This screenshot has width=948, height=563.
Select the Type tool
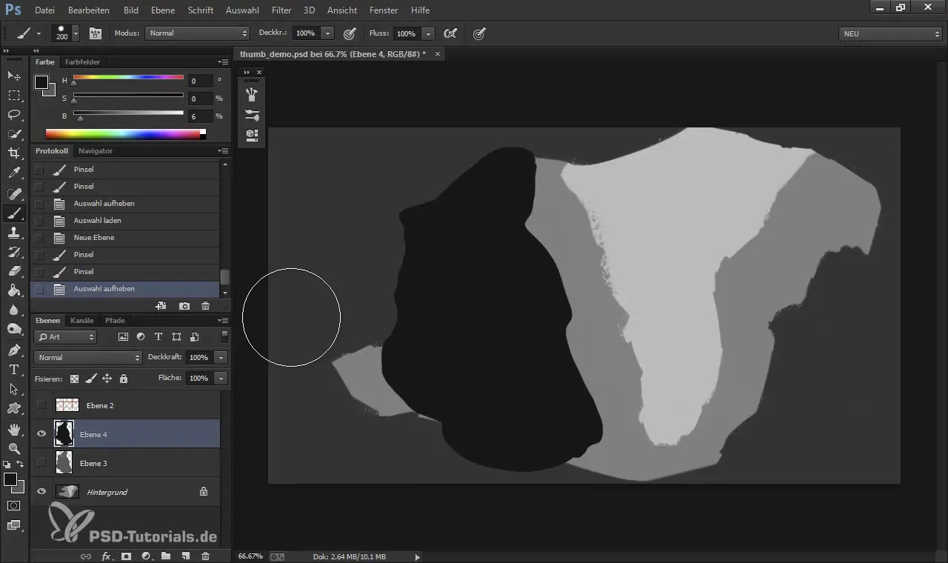click(x=14, y=369)
